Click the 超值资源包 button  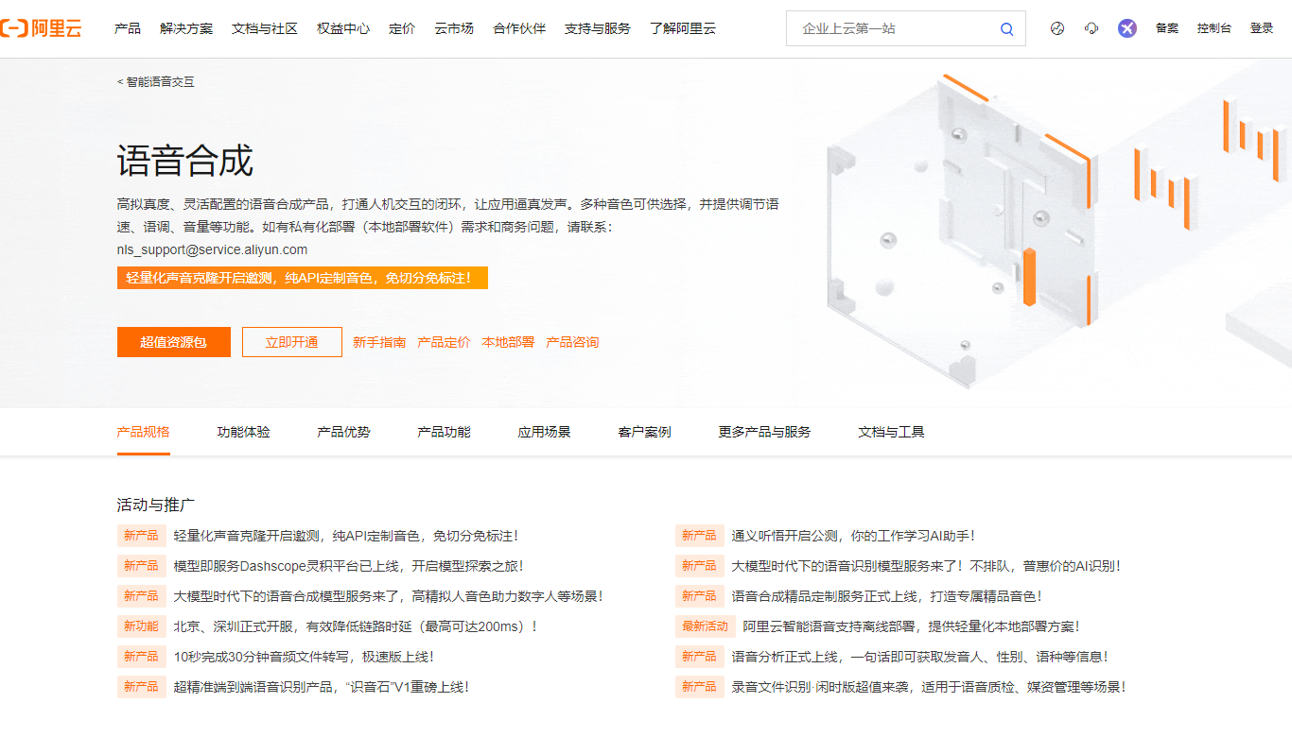(174, 342)
